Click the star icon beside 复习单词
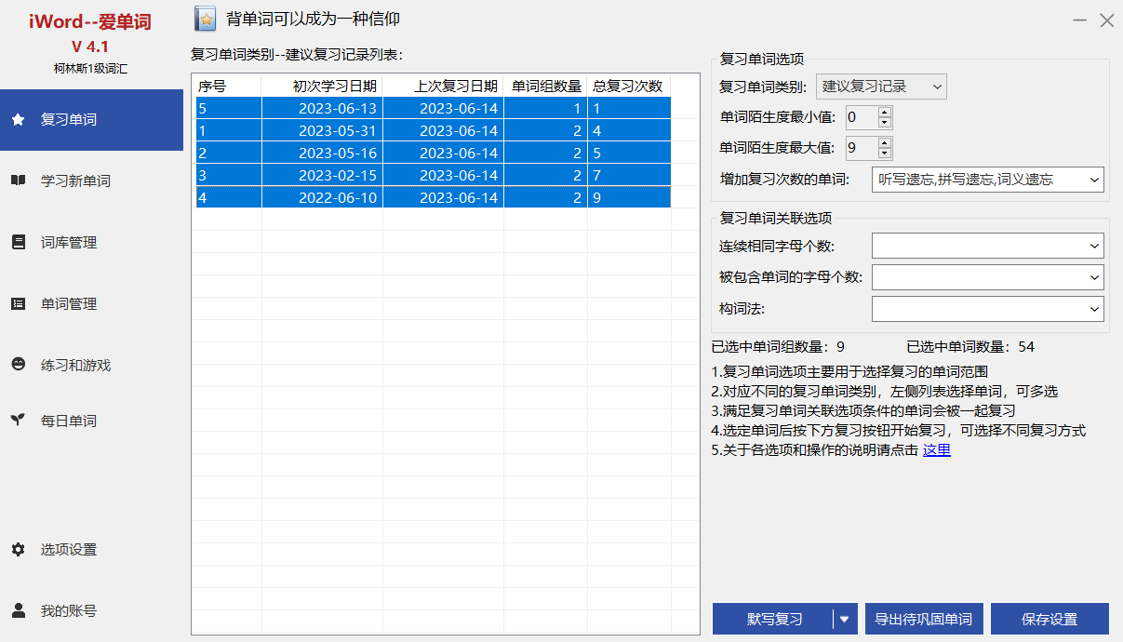The width and height of the screenshot is (1123, 642). point(18,120)
